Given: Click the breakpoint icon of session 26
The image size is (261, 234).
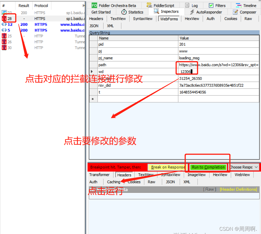Looking at the screenshot, I should (4, 42).
